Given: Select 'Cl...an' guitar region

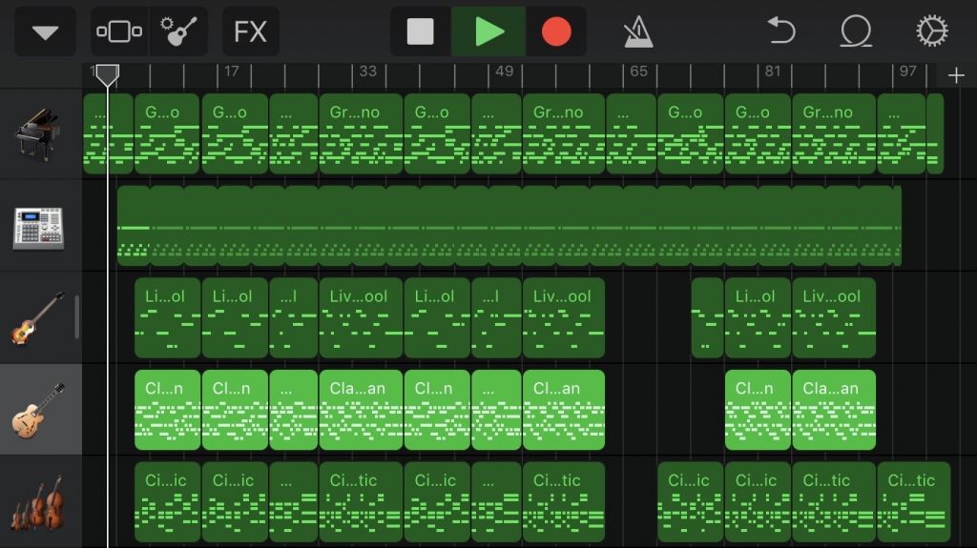Looking at the screenshot, I should click(564, 410).
